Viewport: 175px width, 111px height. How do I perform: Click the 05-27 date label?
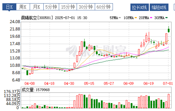tap(109, 83)
